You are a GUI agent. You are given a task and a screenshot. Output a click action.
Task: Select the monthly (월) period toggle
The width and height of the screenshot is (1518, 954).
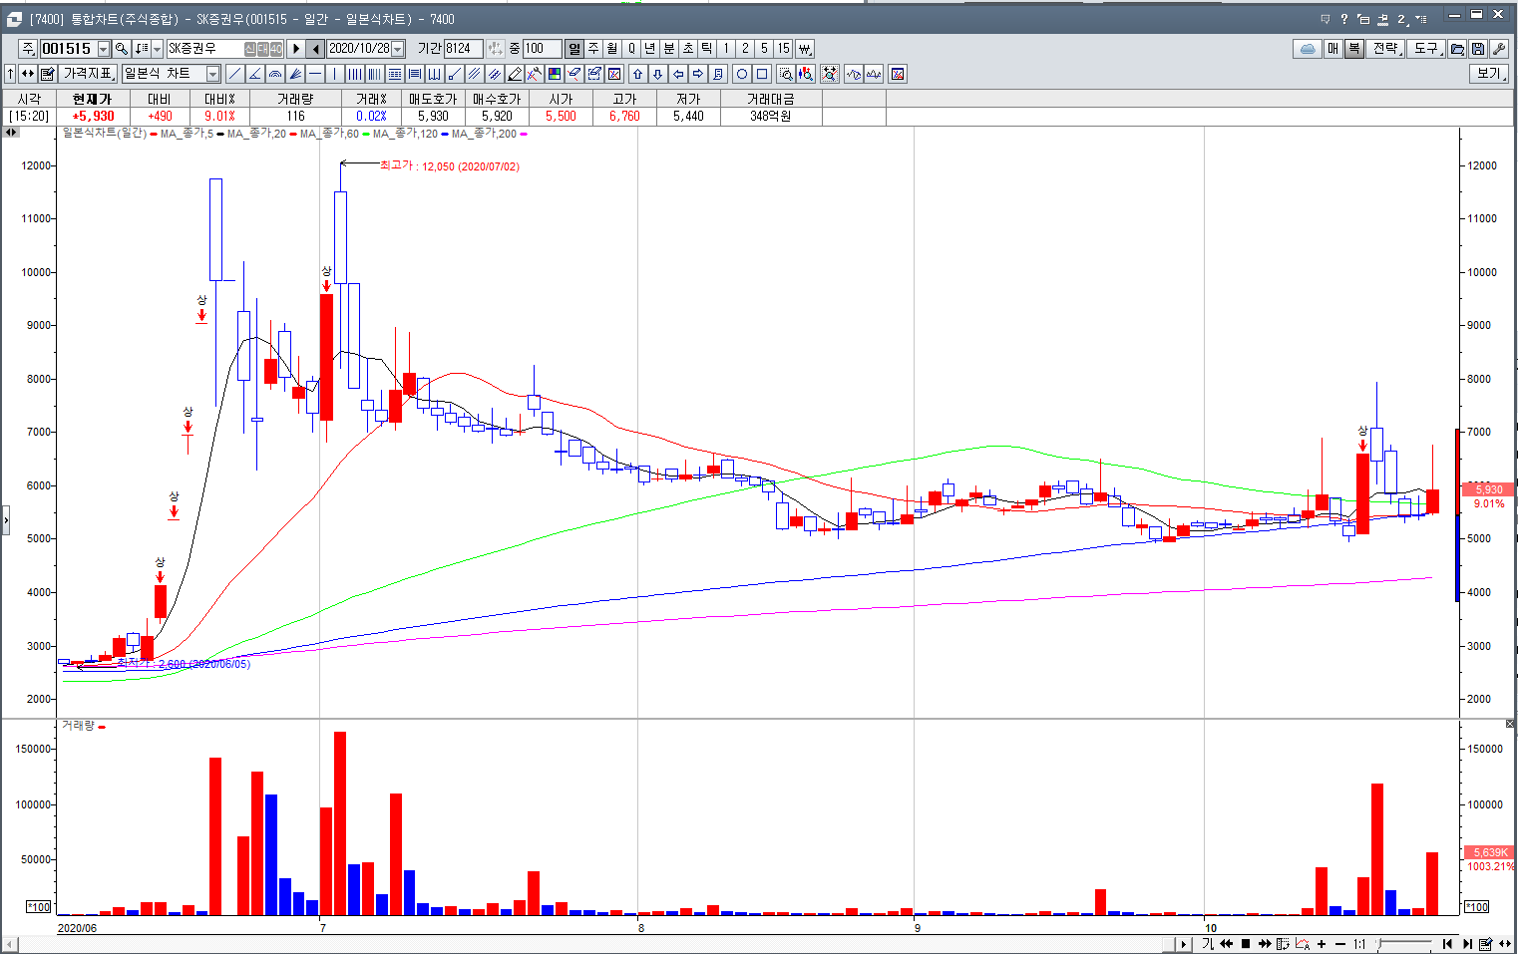tap(612, 48)
